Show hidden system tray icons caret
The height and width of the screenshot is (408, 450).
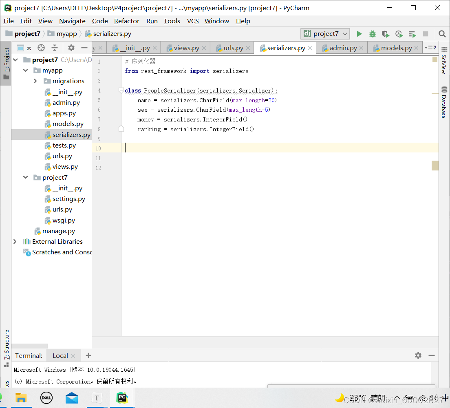click(397, 398)
